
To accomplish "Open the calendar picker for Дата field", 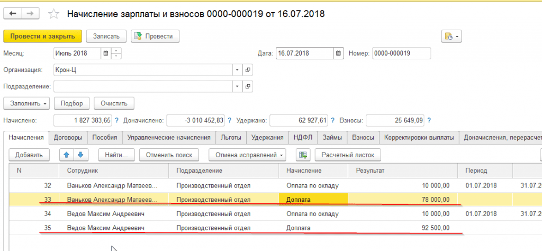I will point(338,53).
